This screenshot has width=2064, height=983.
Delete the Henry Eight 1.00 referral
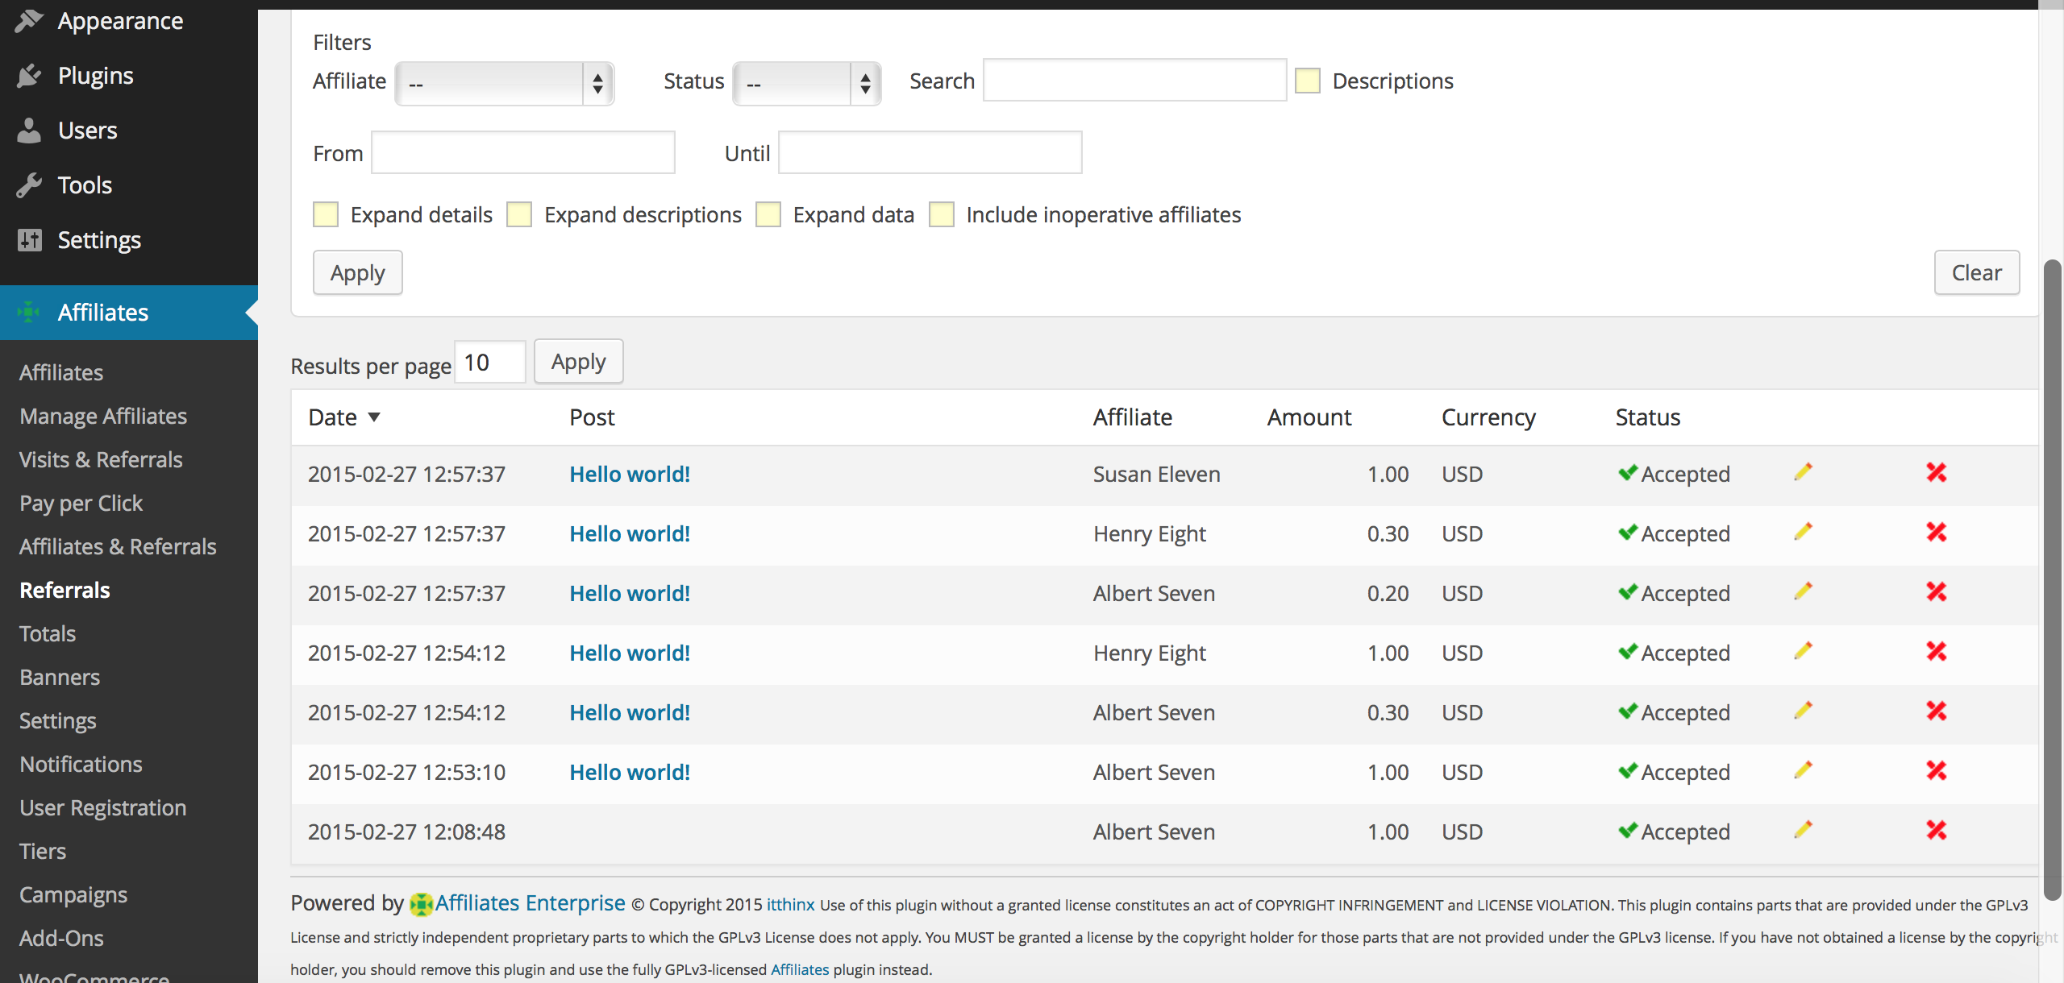[1937, 652]
